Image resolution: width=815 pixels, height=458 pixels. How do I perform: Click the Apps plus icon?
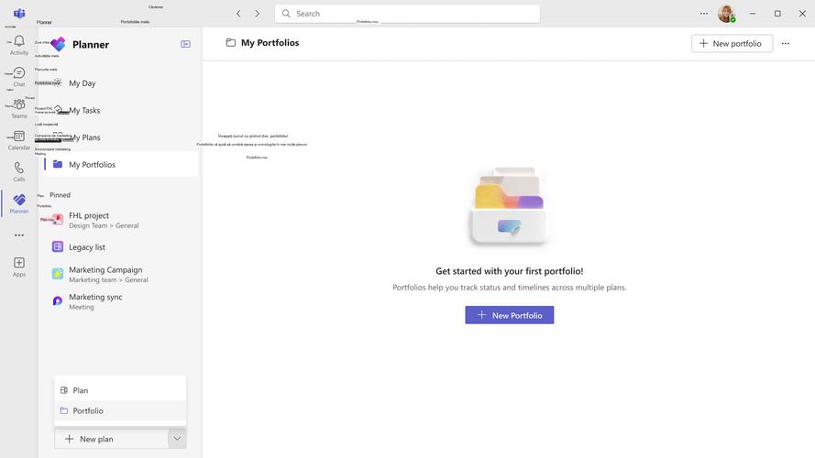[x=19, y=267]
